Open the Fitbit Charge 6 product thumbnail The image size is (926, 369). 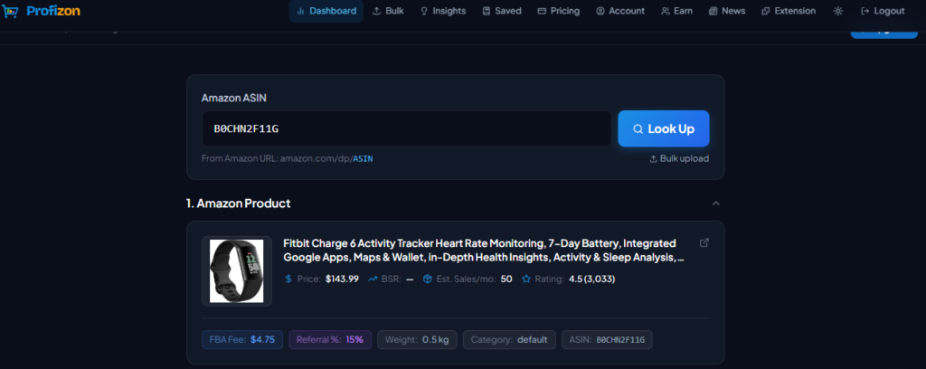(x=237, y=271)
